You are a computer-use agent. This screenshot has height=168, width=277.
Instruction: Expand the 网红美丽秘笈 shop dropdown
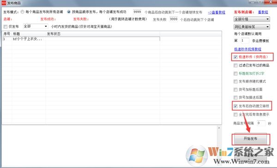(252, 27)
